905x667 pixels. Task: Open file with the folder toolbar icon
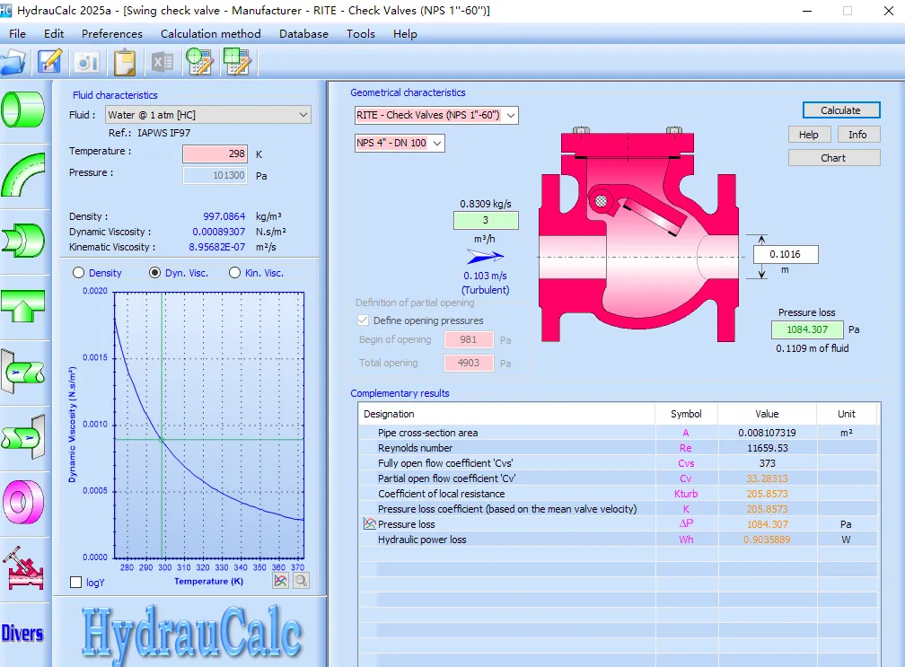(x=13, y=62)
